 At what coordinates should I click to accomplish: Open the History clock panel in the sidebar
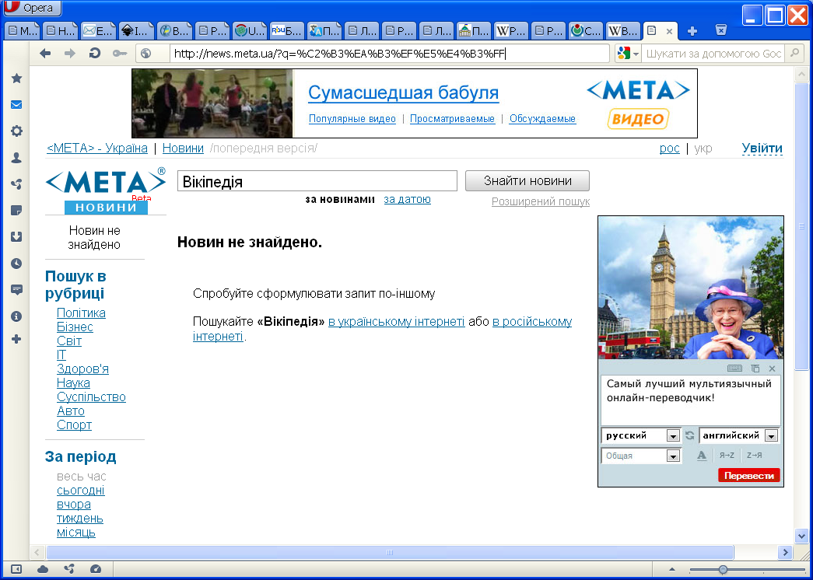pyautogui.click(x=16, y=264)
